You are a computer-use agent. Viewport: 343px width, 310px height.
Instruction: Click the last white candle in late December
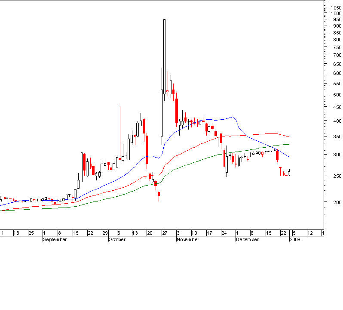289,173
